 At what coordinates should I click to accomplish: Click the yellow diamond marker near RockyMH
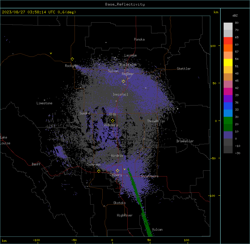[x=73, y=59]
